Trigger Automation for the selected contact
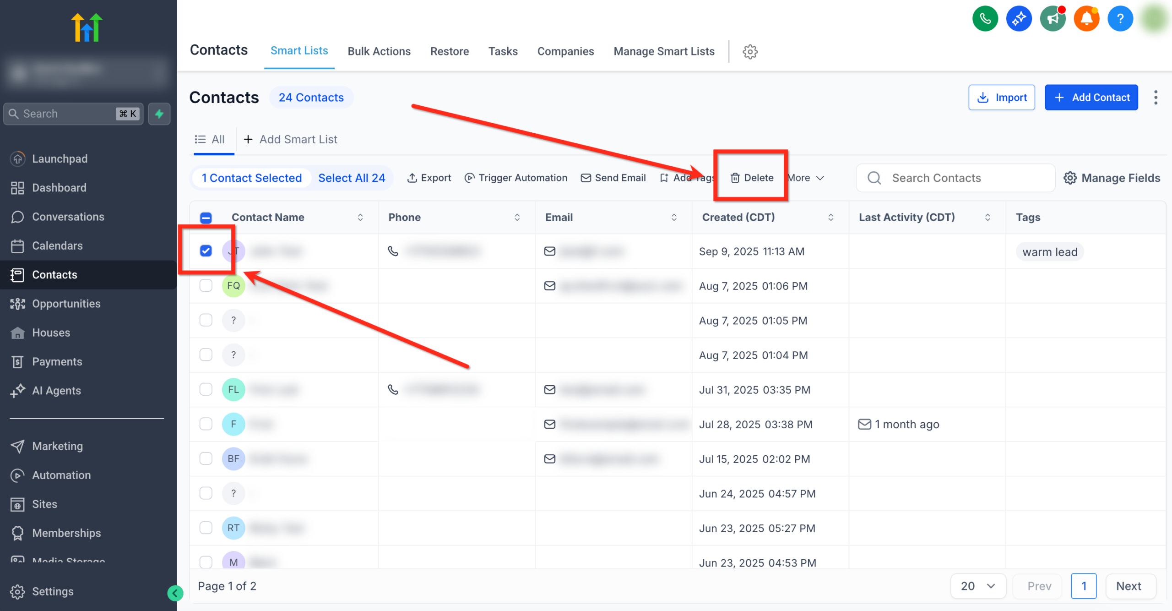The width and height of the screenshot is (1172, 611). (x=515, y=178)
